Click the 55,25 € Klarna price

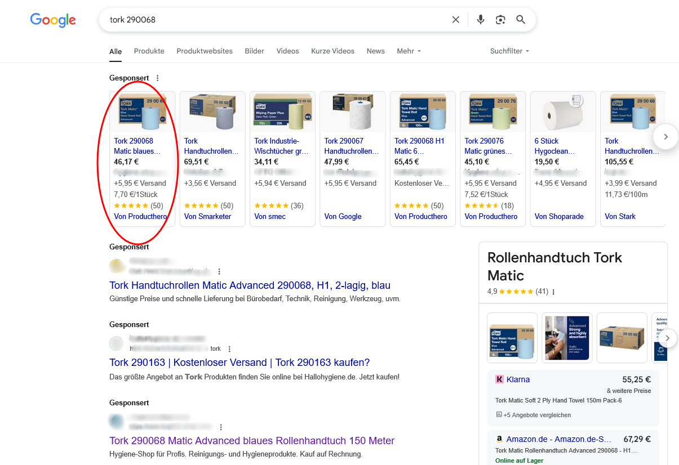pos(637,379)
